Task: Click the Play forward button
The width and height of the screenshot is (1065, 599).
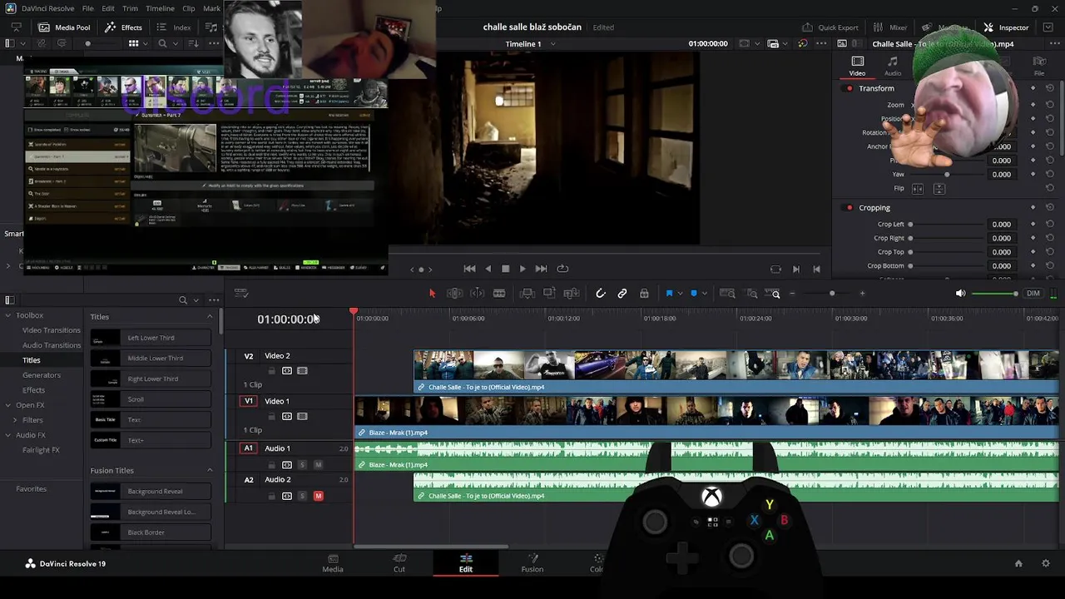Action: 523,269
